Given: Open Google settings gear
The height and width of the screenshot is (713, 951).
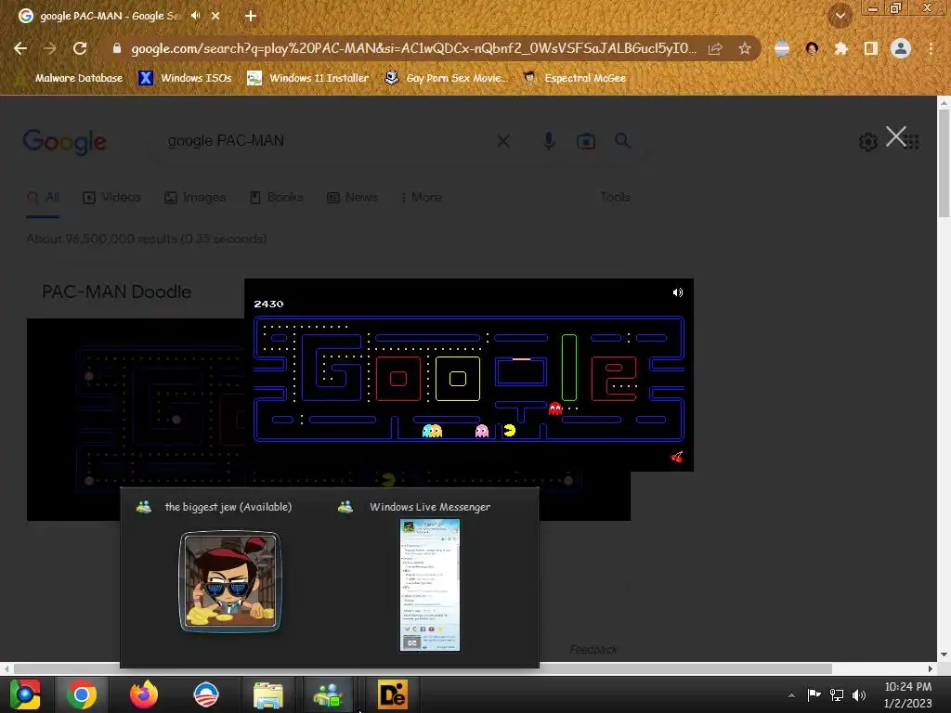Looking at the screenshot, I should 868,142.
